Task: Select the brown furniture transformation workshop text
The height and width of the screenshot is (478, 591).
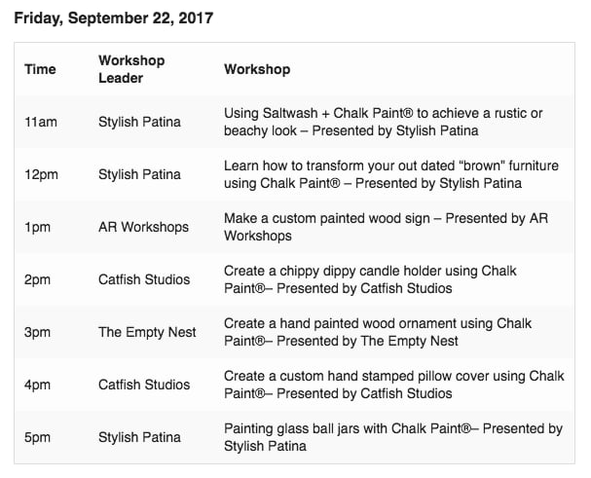Action: (x=391, y=174)
